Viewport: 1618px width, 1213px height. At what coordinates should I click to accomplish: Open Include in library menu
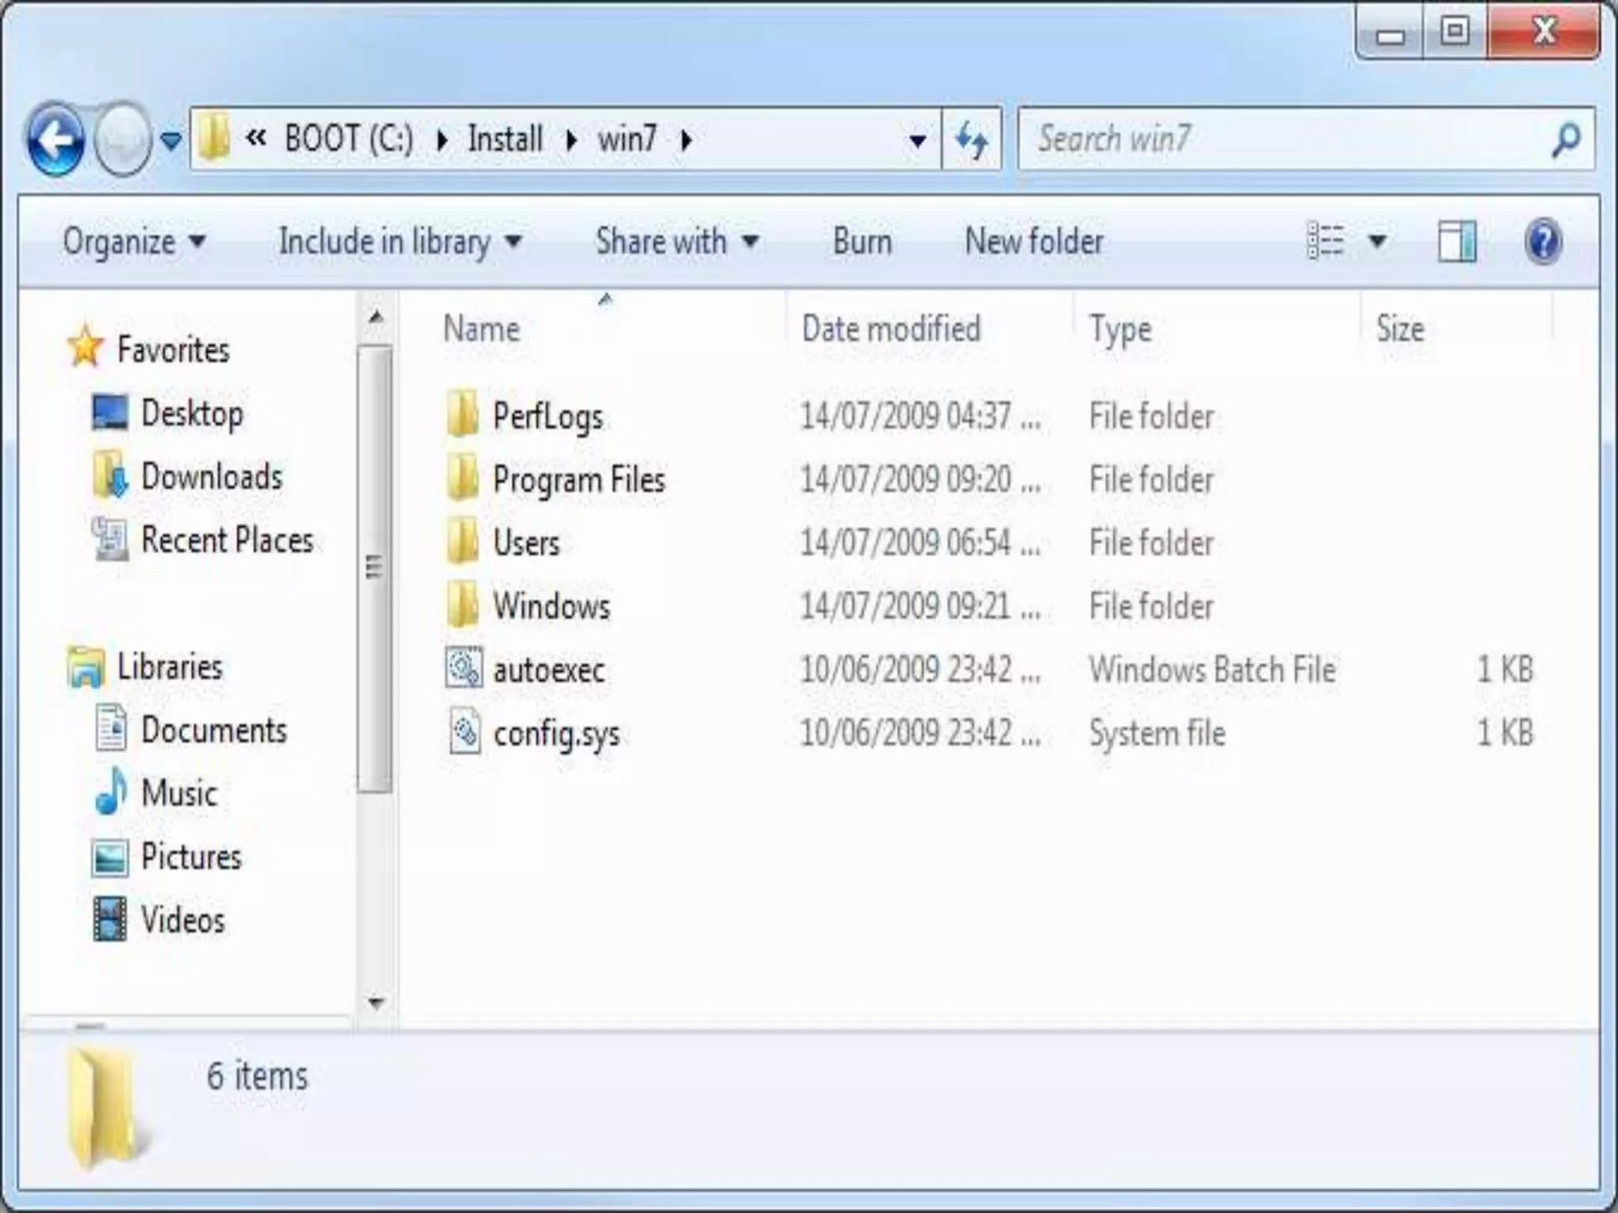[401, 242]
